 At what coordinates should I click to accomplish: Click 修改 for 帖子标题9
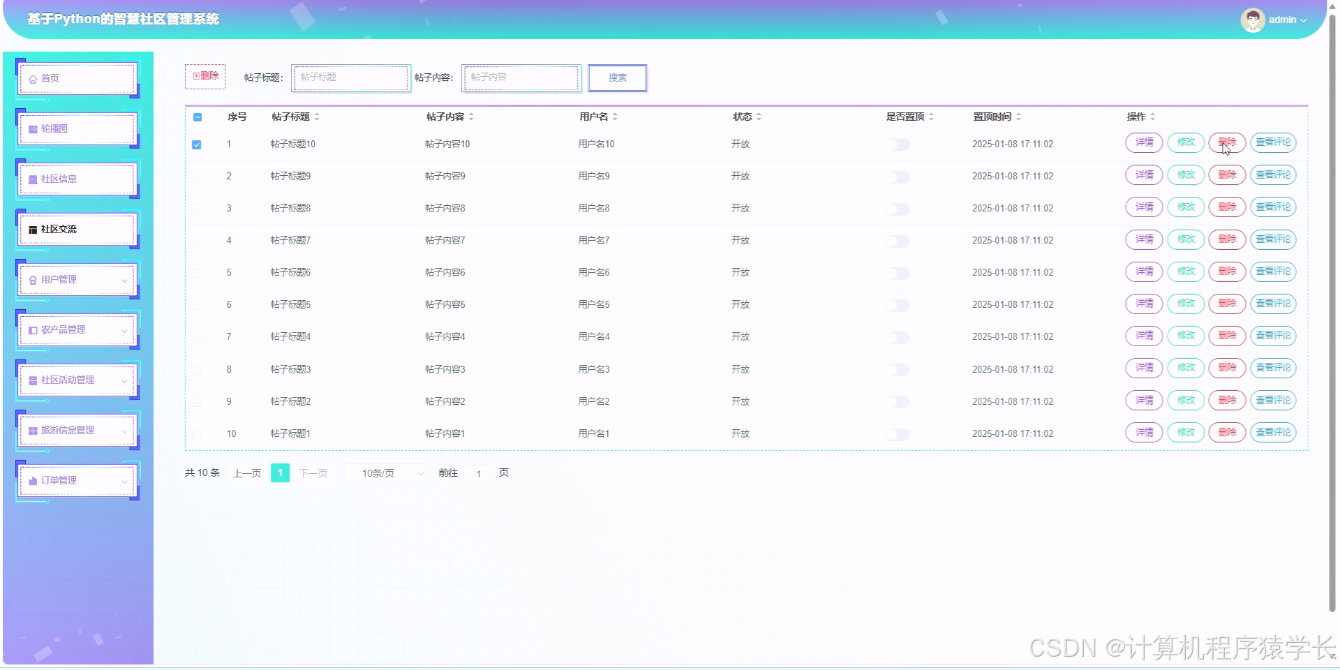pyautogui.click(x=1186, y=174)
